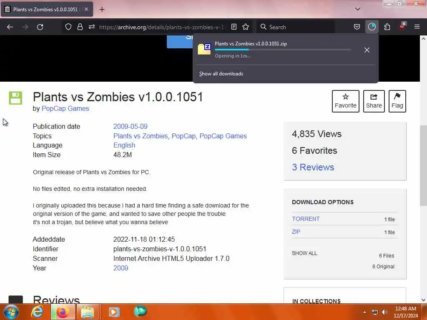This screenshot has height=320, width=427.
Task: Jump to 3 Reviews link
Action: [x=313, y=167]
